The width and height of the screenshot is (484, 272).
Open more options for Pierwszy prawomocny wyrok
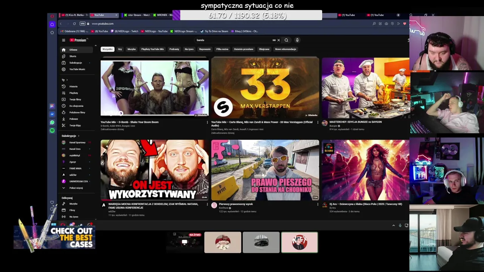pyautogui.click(x=318, y=204)
